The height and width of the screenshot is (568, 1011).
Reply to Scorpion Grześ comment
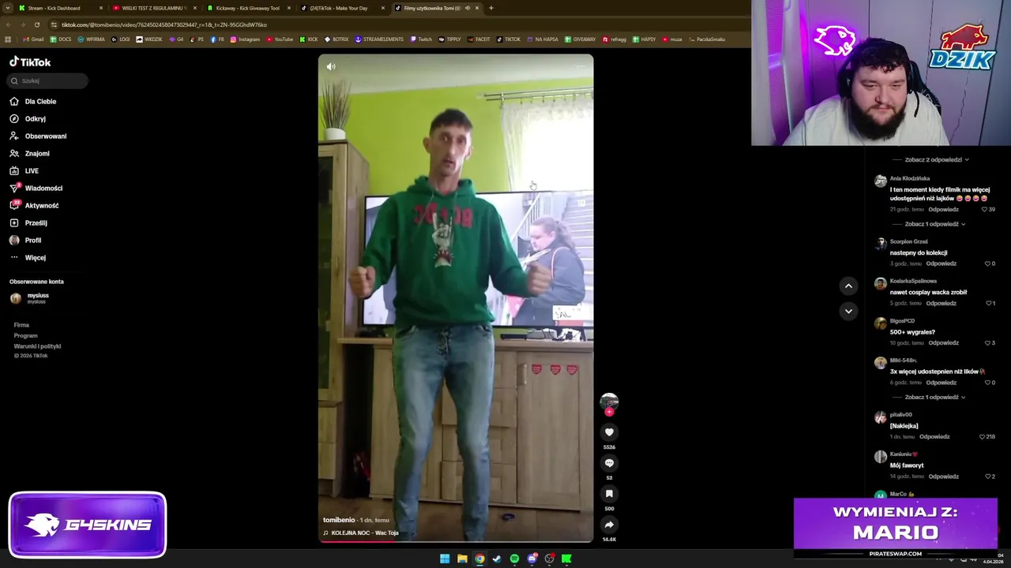941,263
